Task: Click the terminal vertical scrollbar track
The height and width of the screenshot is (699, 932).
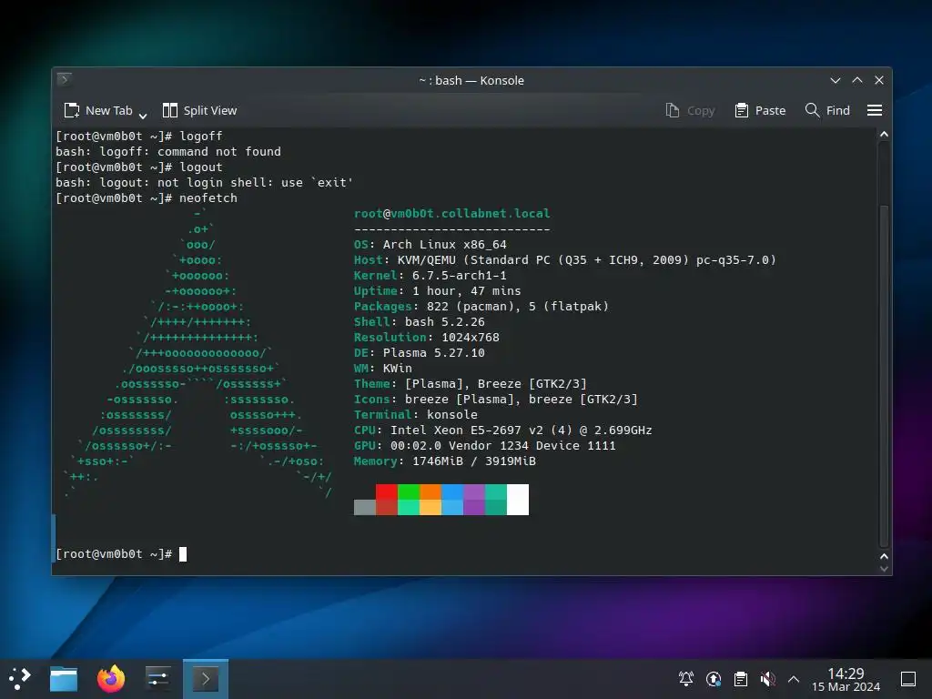Action: point(884,345)
